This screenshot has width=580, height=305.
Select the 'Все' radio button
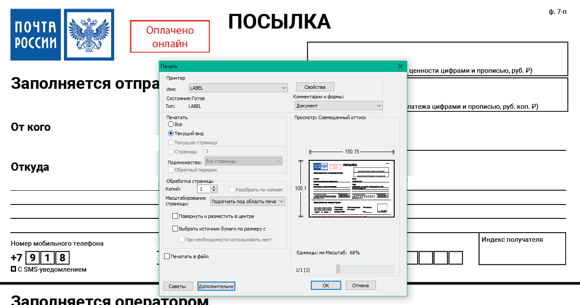point(171,124)
